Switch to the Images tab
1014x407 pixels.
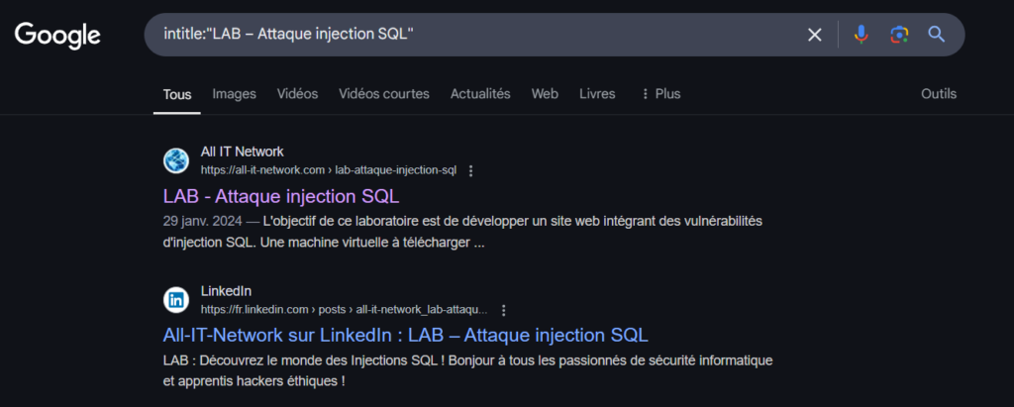click(x=235, y=94)
